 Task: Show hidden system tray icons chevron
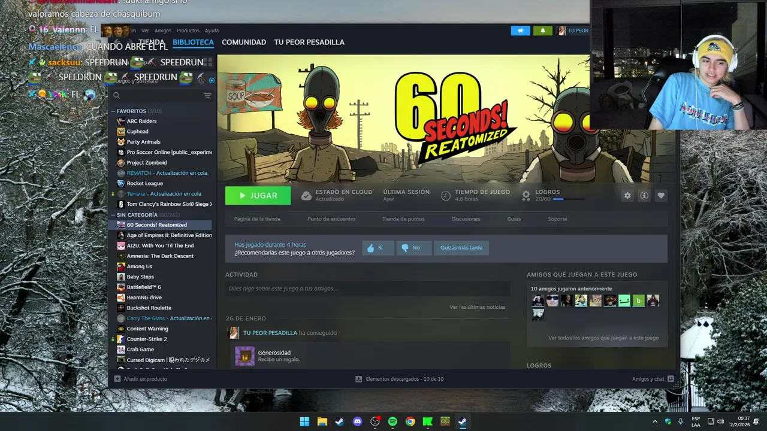pos(655,421)
